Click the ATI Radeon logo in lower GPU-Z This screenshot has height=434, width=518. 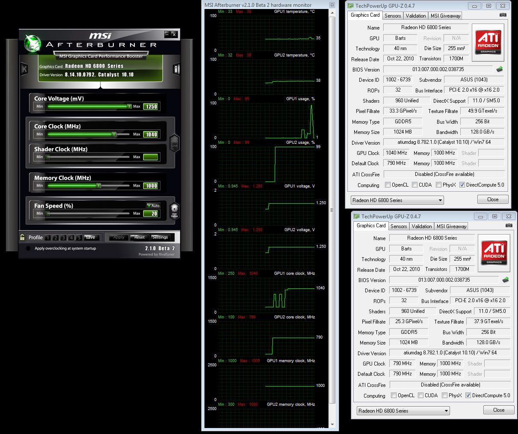[494, 253]
